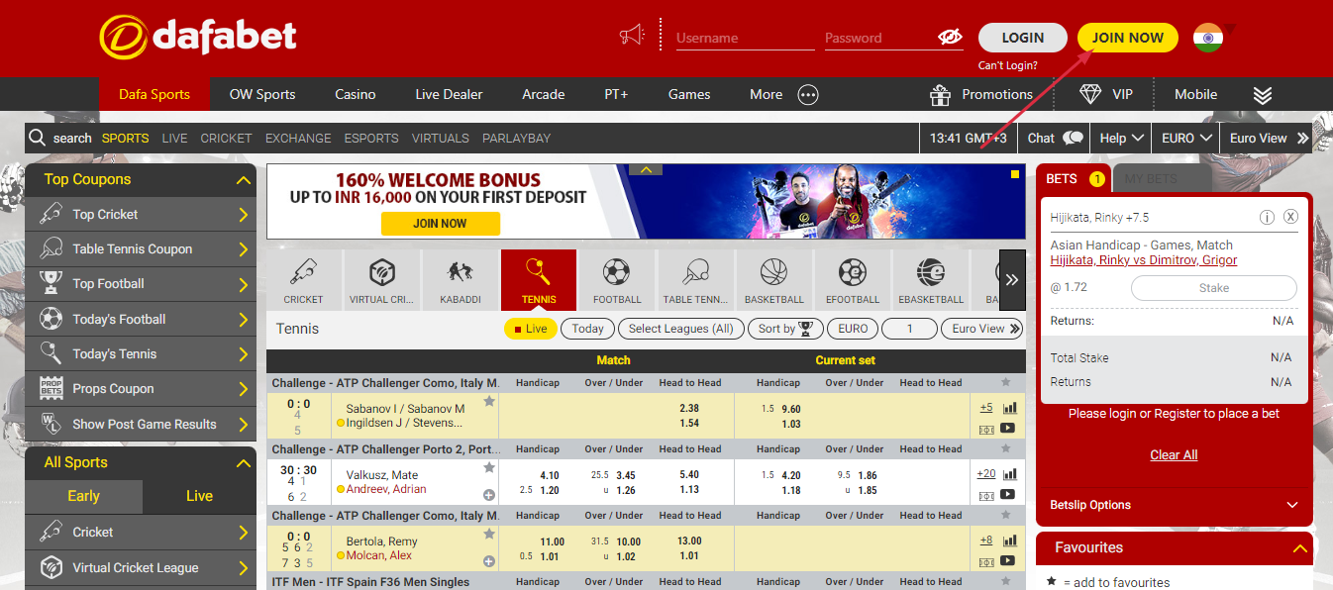
Task: Open the India flag language selector
Action: point(1208,38)
